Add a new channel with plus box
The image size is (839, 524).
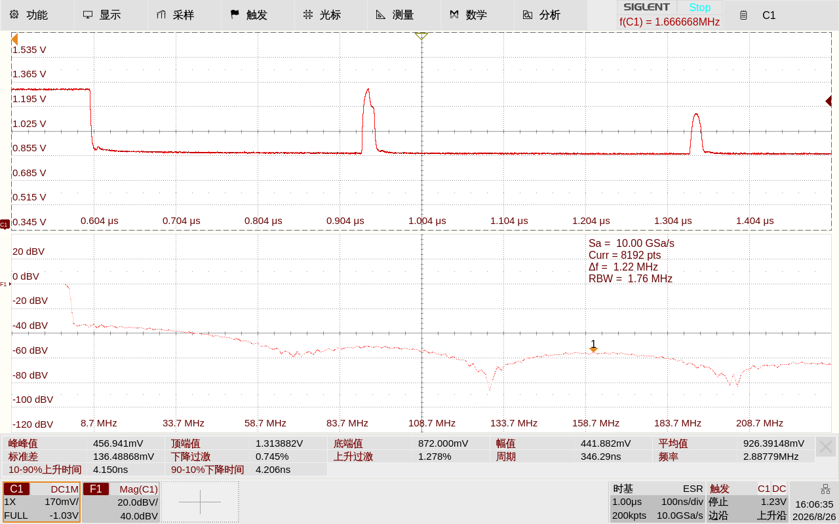pyautogui.click(x=200, y=502)
